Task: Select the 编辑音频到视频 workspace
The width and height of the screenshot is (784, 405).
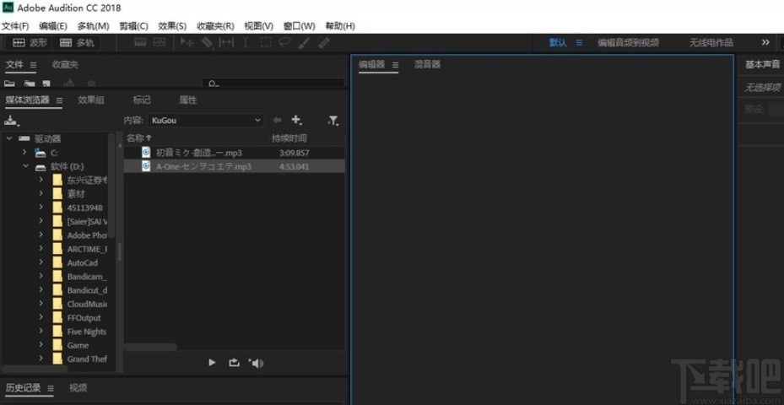Action: pos(628,43)
